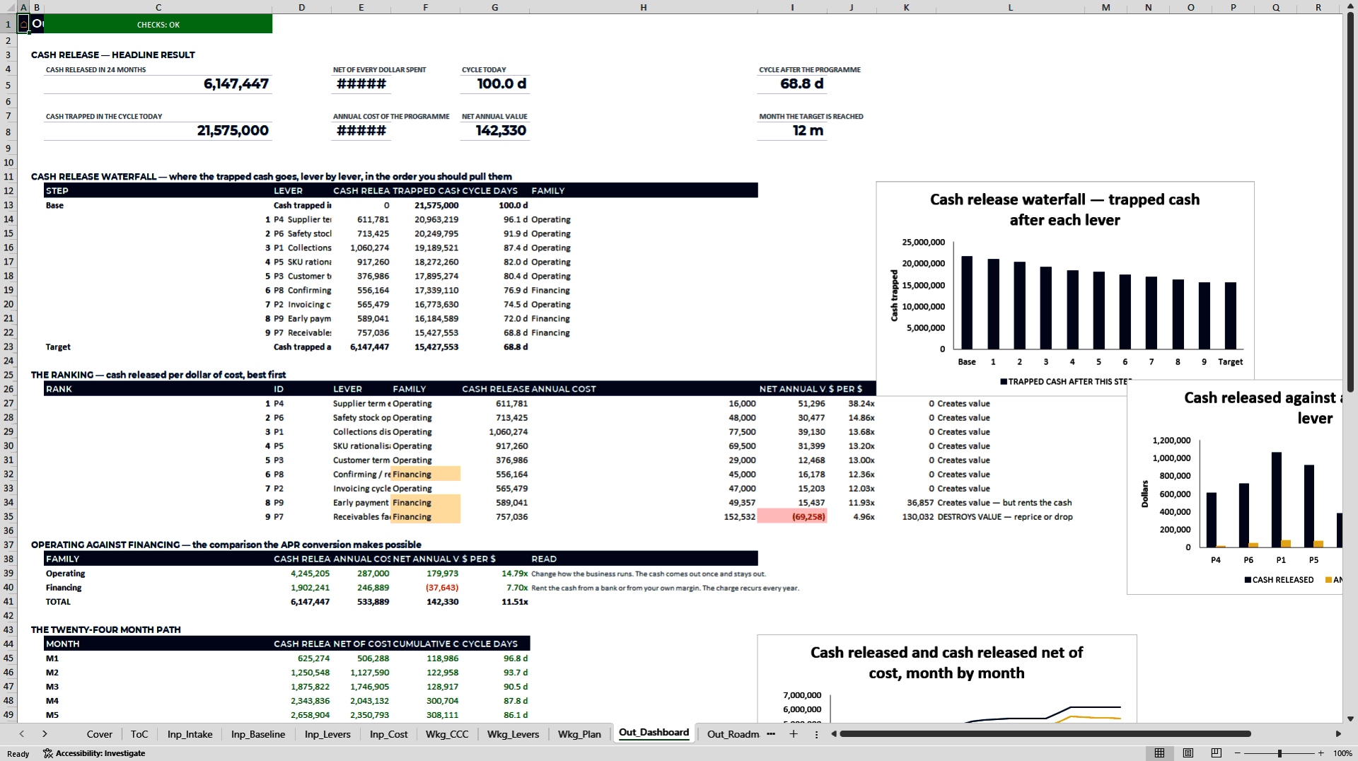Screen dimensions: 1358x761
Task: Click the highlighted Financing cell for P8
Action: click(425, 474)
